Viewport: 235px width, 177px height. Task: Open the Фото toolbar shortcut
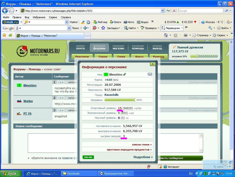(129, 22)
